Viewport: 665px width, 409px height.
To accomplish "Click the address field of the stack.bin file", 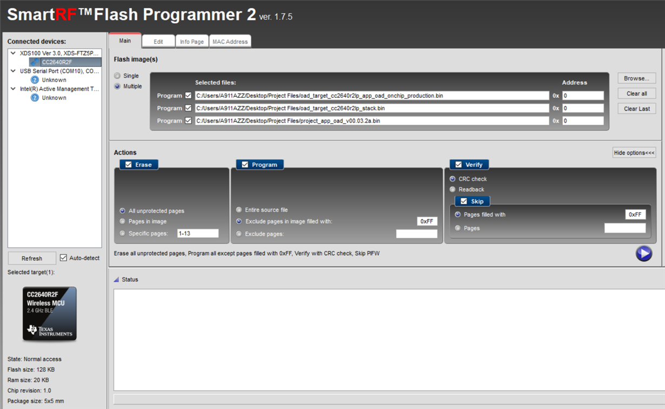I will coord(583,108).
